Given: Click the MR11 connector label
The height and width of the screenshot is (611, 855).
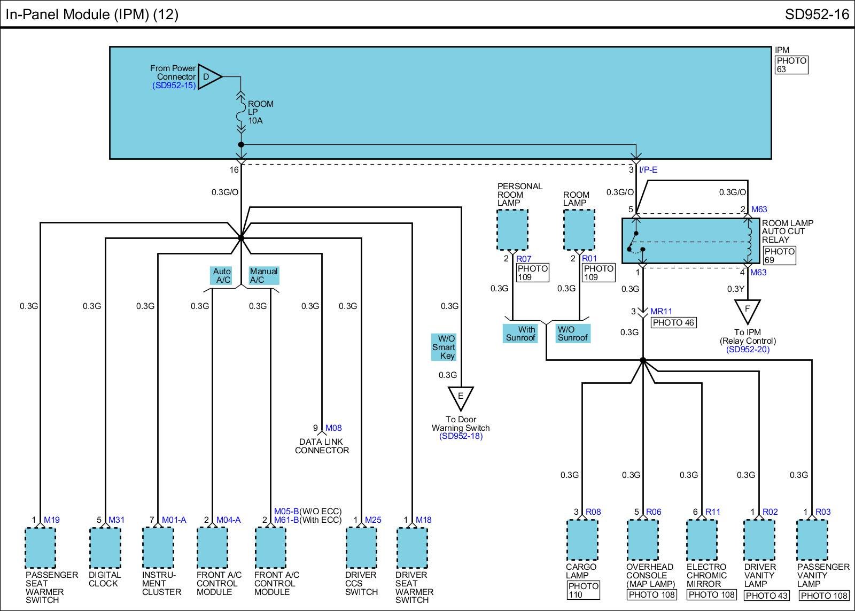Looking at the screenshot, I should tap(661, 311).
